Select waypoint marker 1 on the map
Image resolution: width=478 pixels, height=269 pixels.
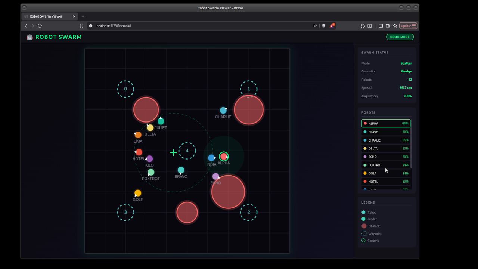tap(248, 89)
